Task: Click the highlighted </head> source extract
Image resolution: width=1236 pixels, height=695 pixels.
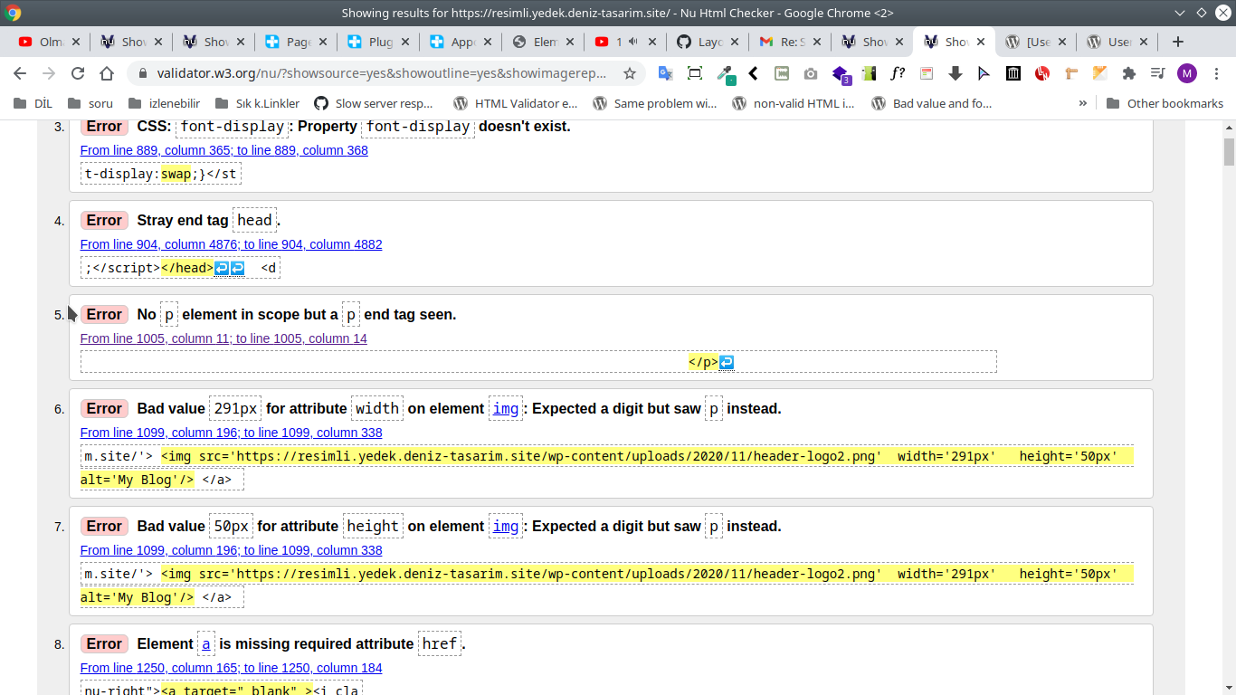Action: tap(187, 268)
